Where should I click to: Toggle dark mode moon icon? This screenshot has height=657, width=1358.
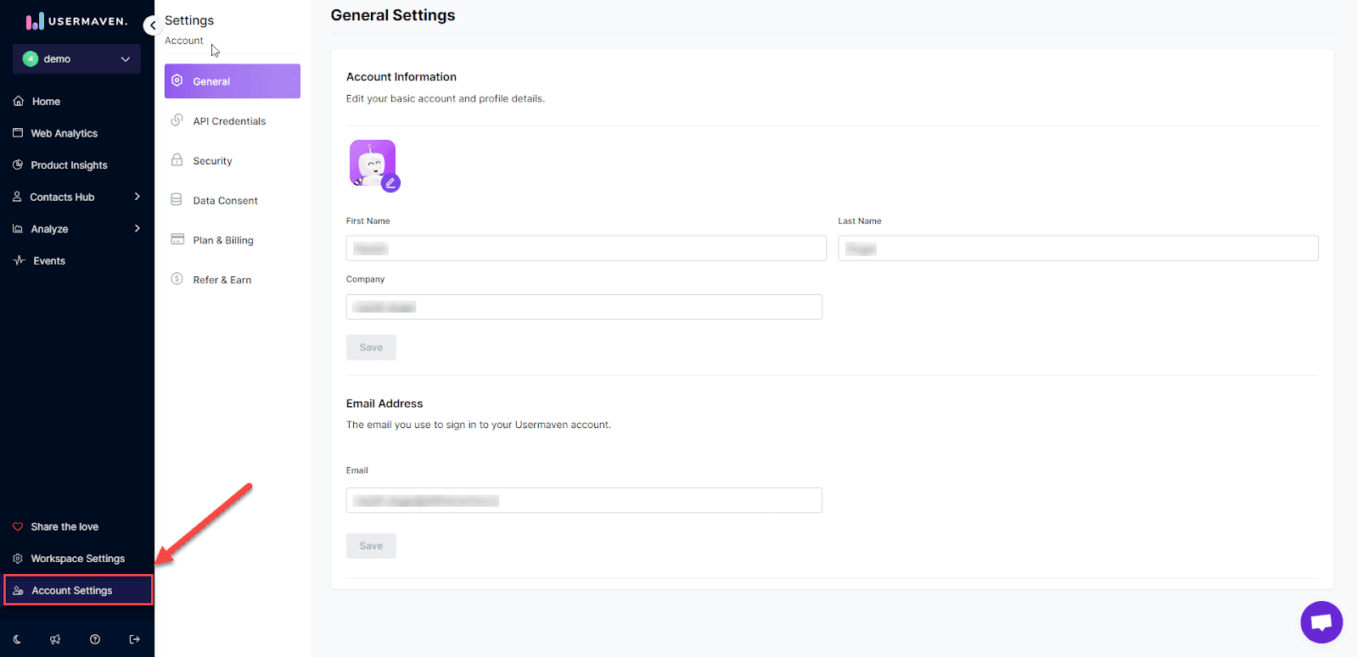(17, 639)
